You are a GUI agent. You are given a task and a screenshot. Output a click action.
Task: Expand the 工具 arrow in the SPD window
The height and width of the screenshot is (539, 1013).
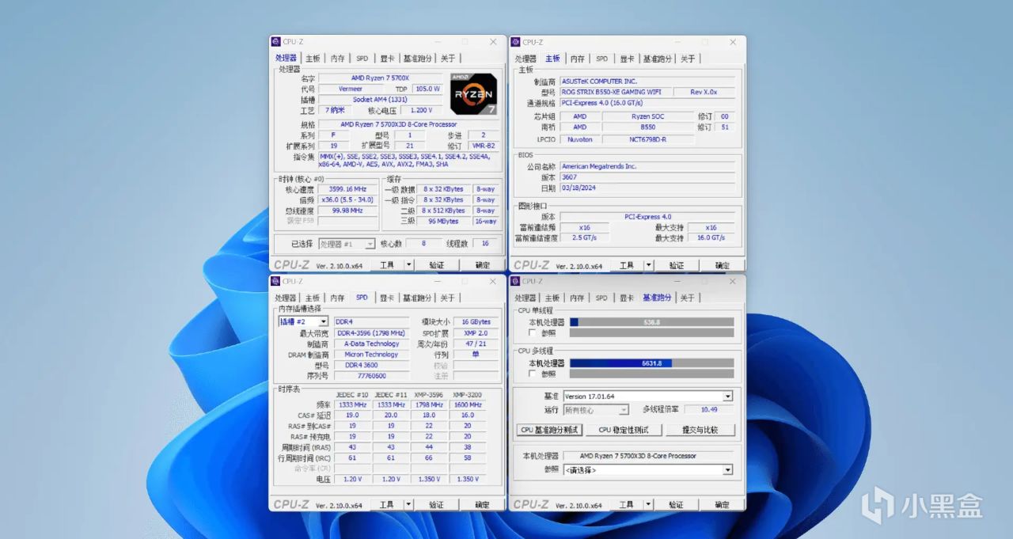409,505
